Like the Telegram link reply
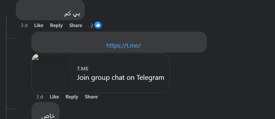 [x=54, y=97]
